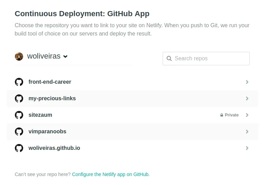Pick the vimparanoobs repository name

[x=47, y=132]
